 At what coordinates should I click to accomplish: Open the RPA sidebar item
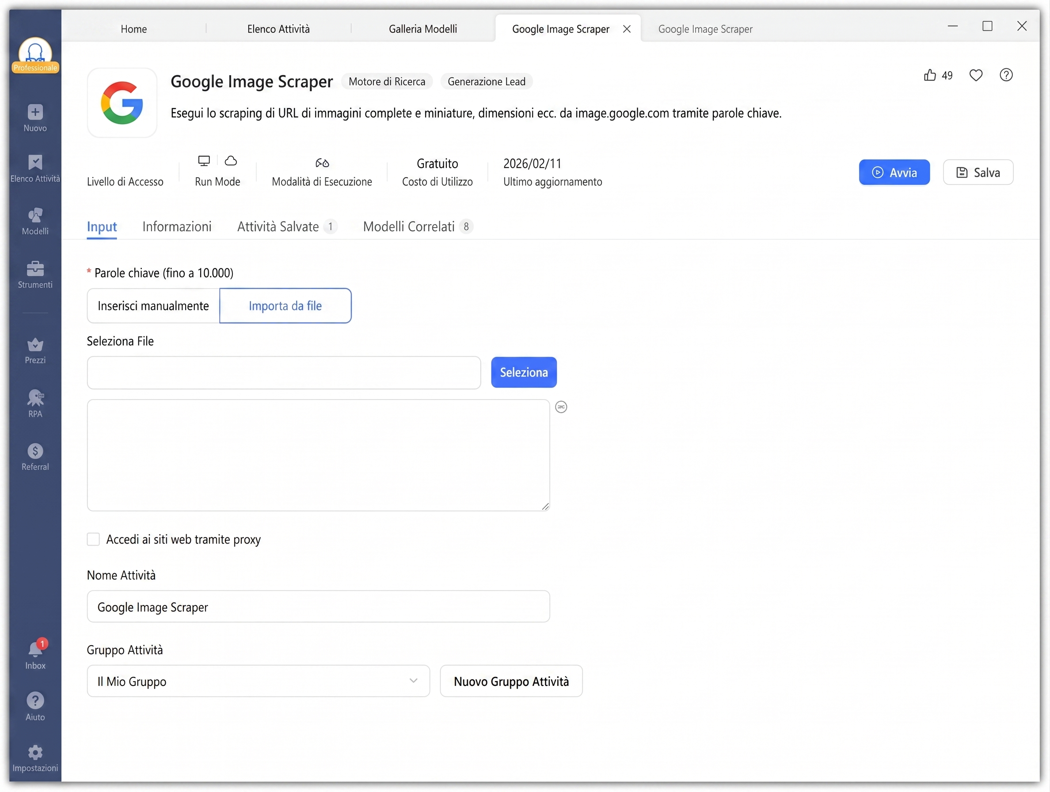(x=35, y=404)
